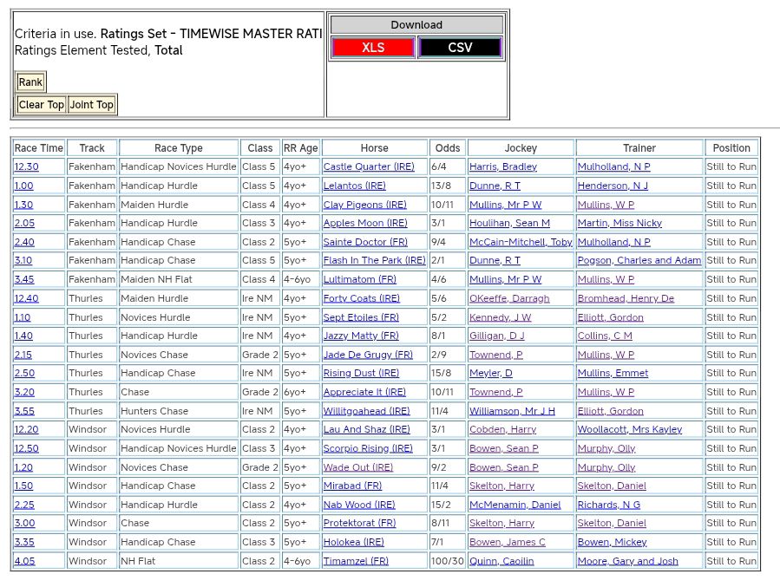Open horse Scorpio Rising (IRE) link
This screenshot has height=587, width=780.
tap(368, 448)
